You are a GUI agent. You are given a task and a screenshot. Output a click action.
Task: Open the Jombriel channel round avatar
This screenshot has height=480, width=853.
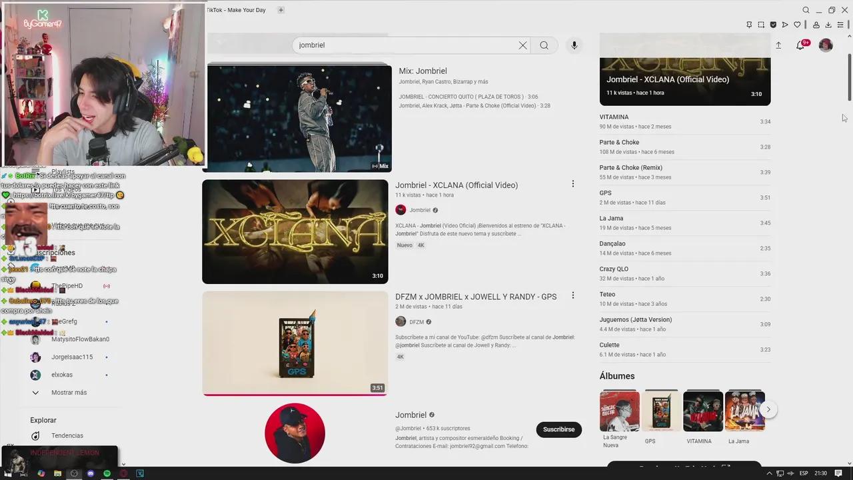[295, 433]
